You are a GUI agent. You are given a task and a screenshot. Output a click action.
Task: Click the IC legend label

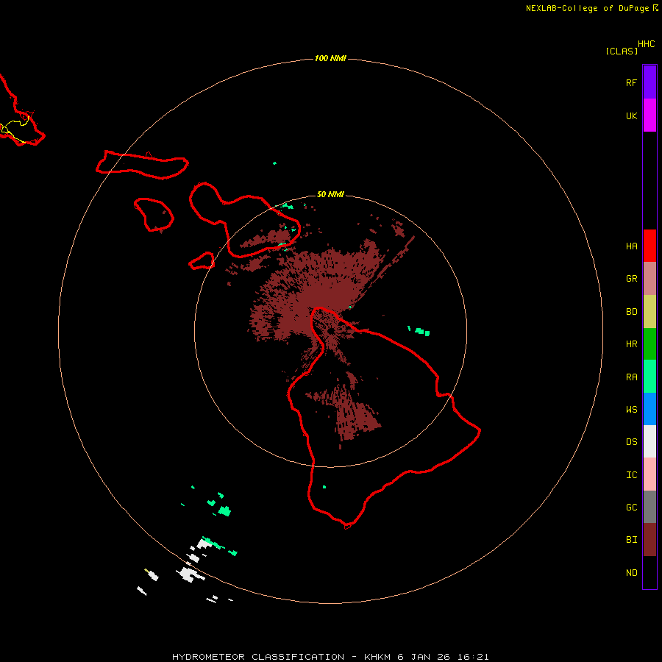[x=631, y=475]
